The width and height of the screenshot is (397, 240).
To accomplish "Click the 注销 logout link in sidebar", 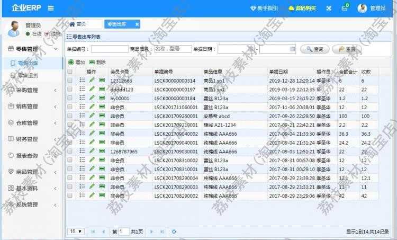I will (x=53, y=34).
